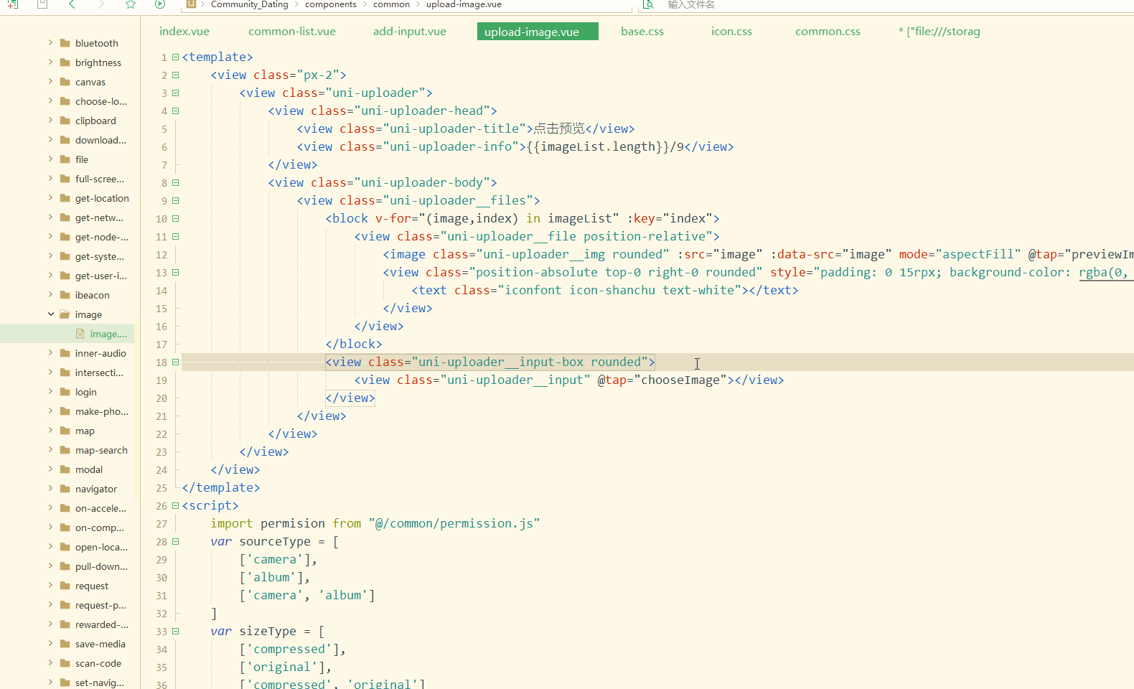Click components in the breadcrumb

coord(331,4)
